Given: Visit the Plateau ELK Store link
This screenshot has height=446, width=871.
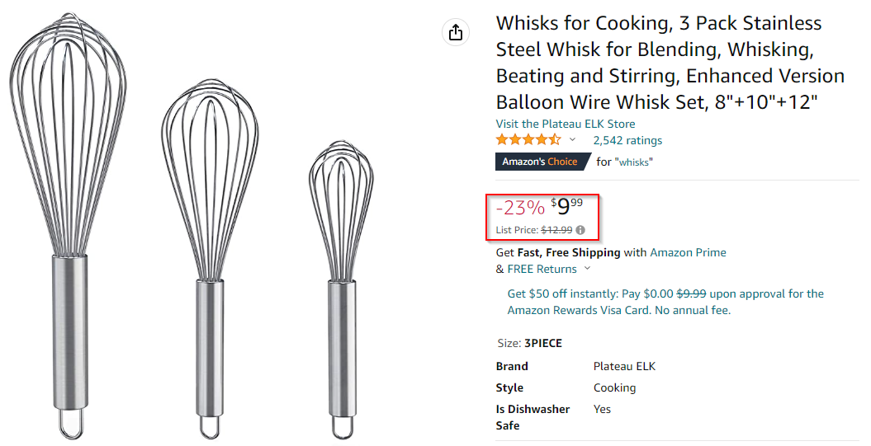Looking at the screenshot, I should pyautogui.click(x=566, y=124).
